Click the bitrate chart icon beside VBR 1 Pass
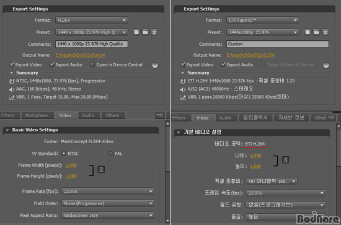 (x=12, y=97)
